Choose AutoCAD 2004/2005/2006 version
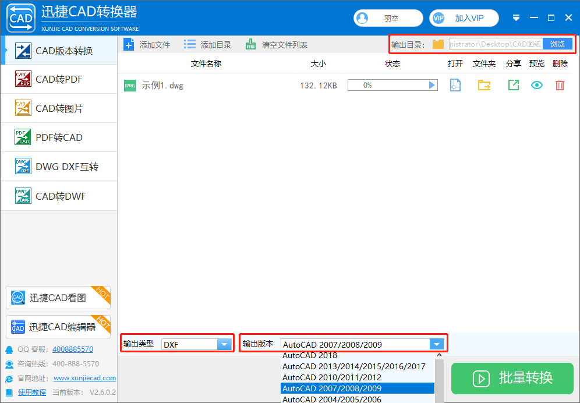Viewport: 580px width, 403px height. click(358, 398)
